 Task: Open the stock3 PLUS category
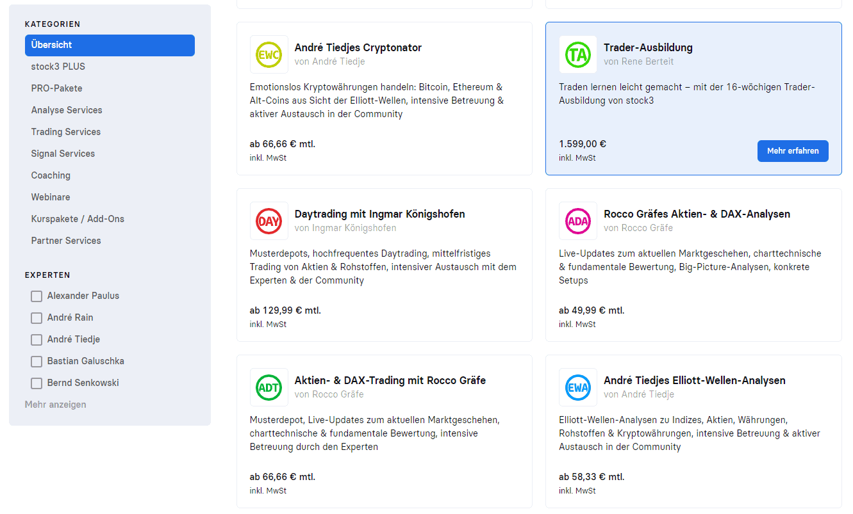point(58,67)
